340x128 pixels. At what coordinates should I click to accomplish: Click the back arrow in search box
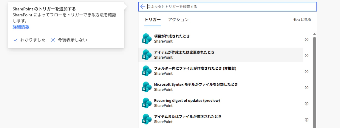click(143, 7)
